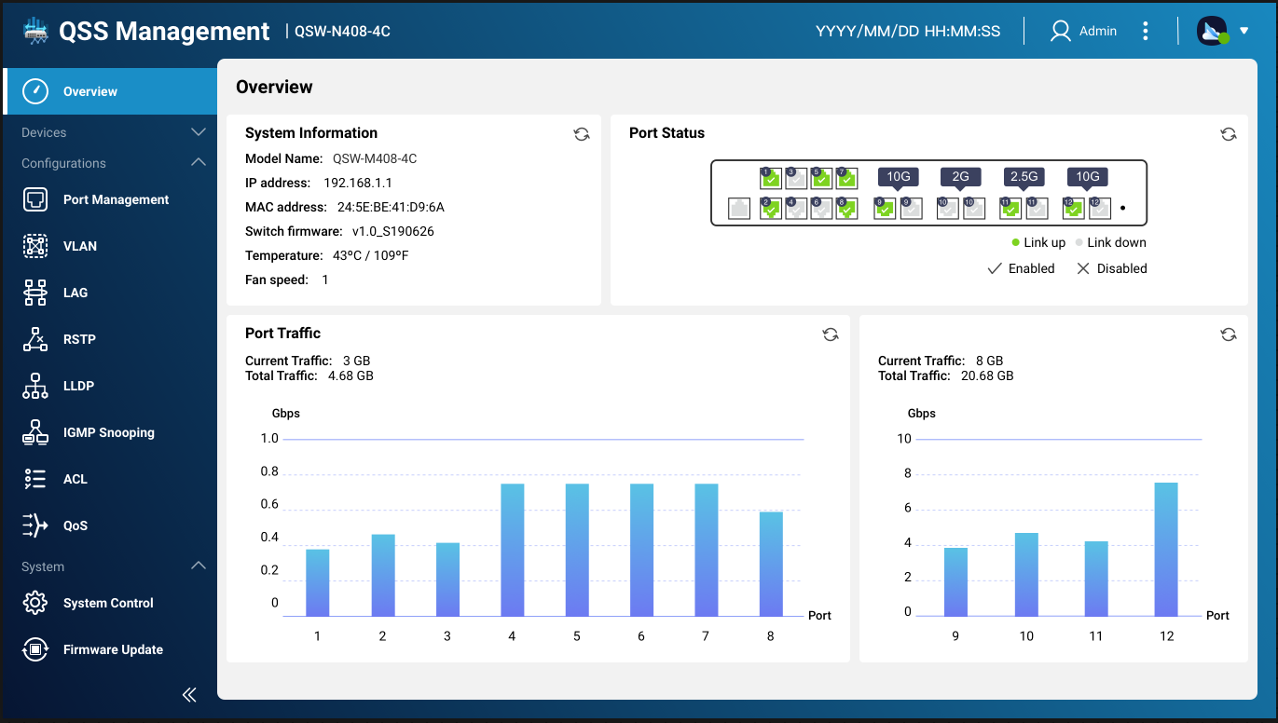
Task: Open the IGMP Snooping label
Action: pyautogui.click(x=109, y=432)
